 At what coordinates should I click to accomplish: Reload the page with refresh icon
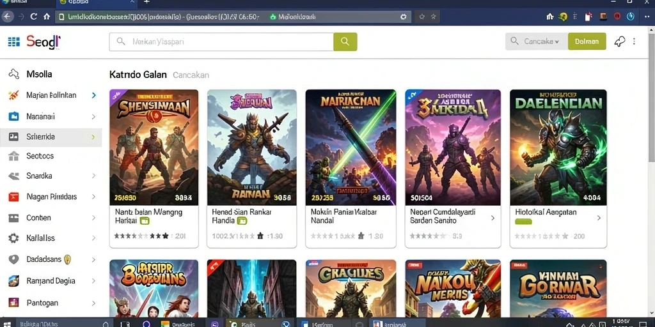point(34,17)
